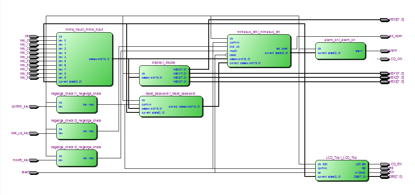Click rst port on LCD_Top block
The height and width of the screenshot is (195, 415).
click(x=319, y=172)
